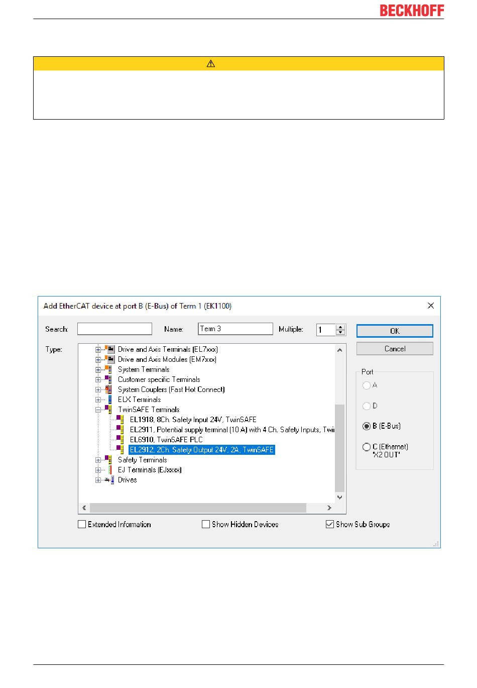Screen dimensions: 477x688
Task: Select the 'EL2911, Potential supply terminal' entry
Action: [232, 430]
